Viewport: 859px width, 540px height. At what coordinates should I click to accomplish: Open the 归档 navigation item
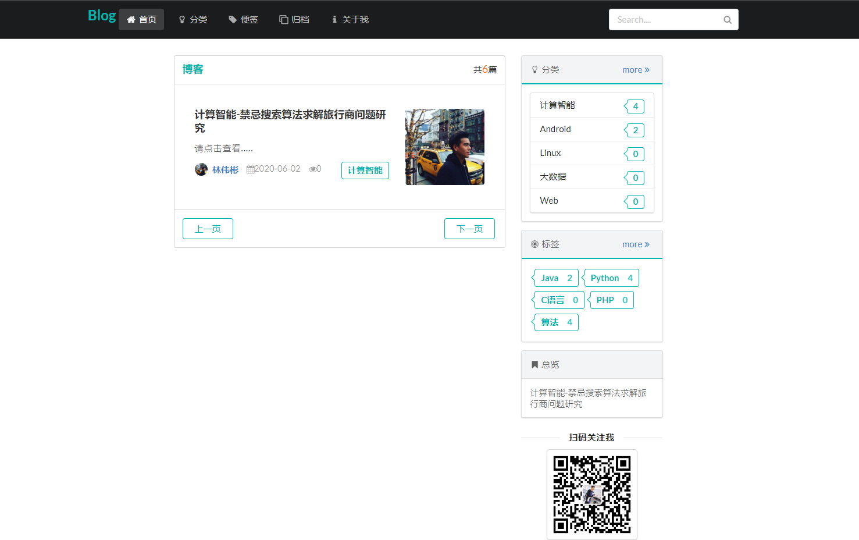click(294, 19)
